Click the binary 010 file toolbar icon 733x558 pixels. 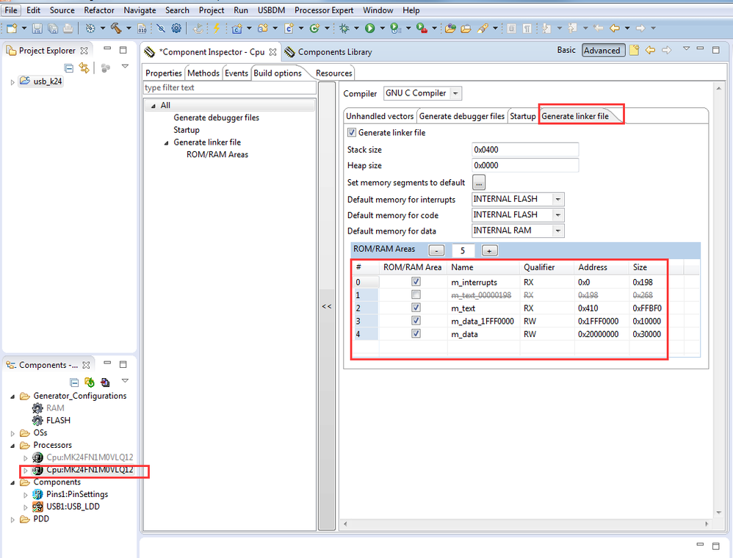click(x=142, y=29)
